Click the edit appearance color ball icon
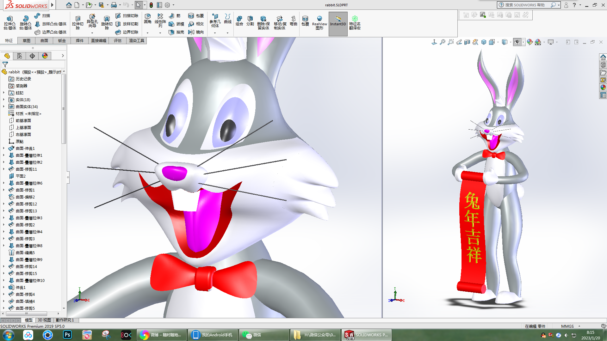607x341 pixels. (x=530, y=42)
